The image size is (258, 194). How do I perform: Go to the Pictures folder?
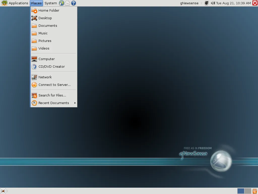pyautogui.click(x=53, y=41)
